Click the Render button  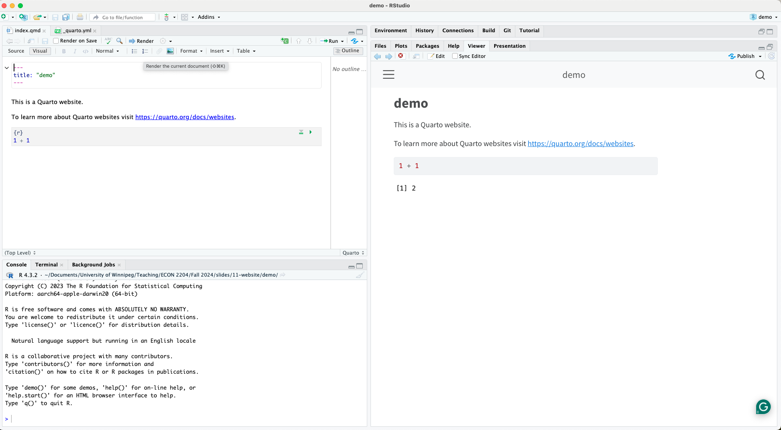pos(142,41)
